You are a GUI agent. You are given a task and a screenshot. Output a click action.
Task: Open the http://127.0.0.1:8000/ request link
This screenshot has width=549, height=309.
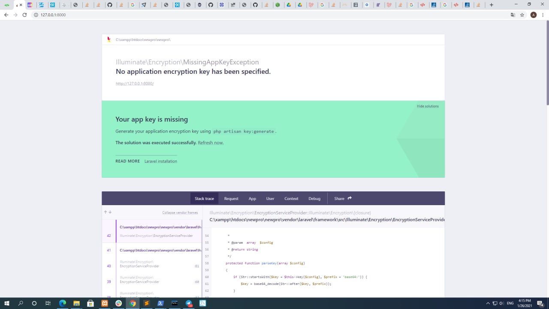pyautogui.click(x=135, y=84)
